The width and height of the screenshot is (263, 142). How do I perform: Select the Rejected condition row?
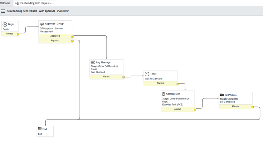tap(55, 41)
